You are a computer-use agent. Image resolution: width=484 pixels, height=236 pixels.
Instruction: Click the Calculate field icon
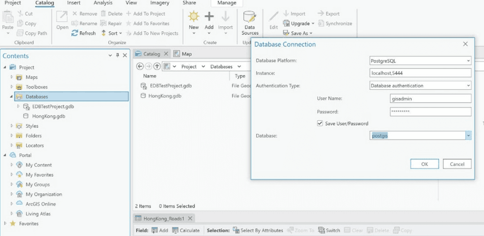click(x=175, y=230)
